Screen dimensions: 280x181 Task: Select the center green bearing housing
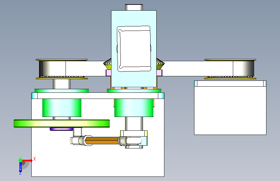(134, 108)
